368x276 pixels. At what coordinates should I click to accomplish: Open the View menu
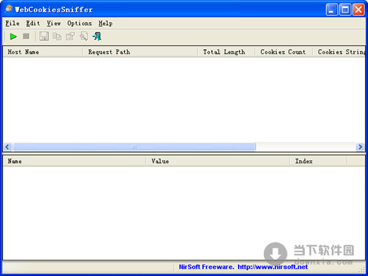point(54,23)
